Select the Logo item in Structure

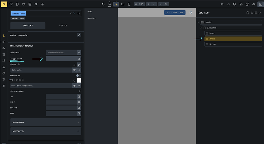tap(233, 34)
